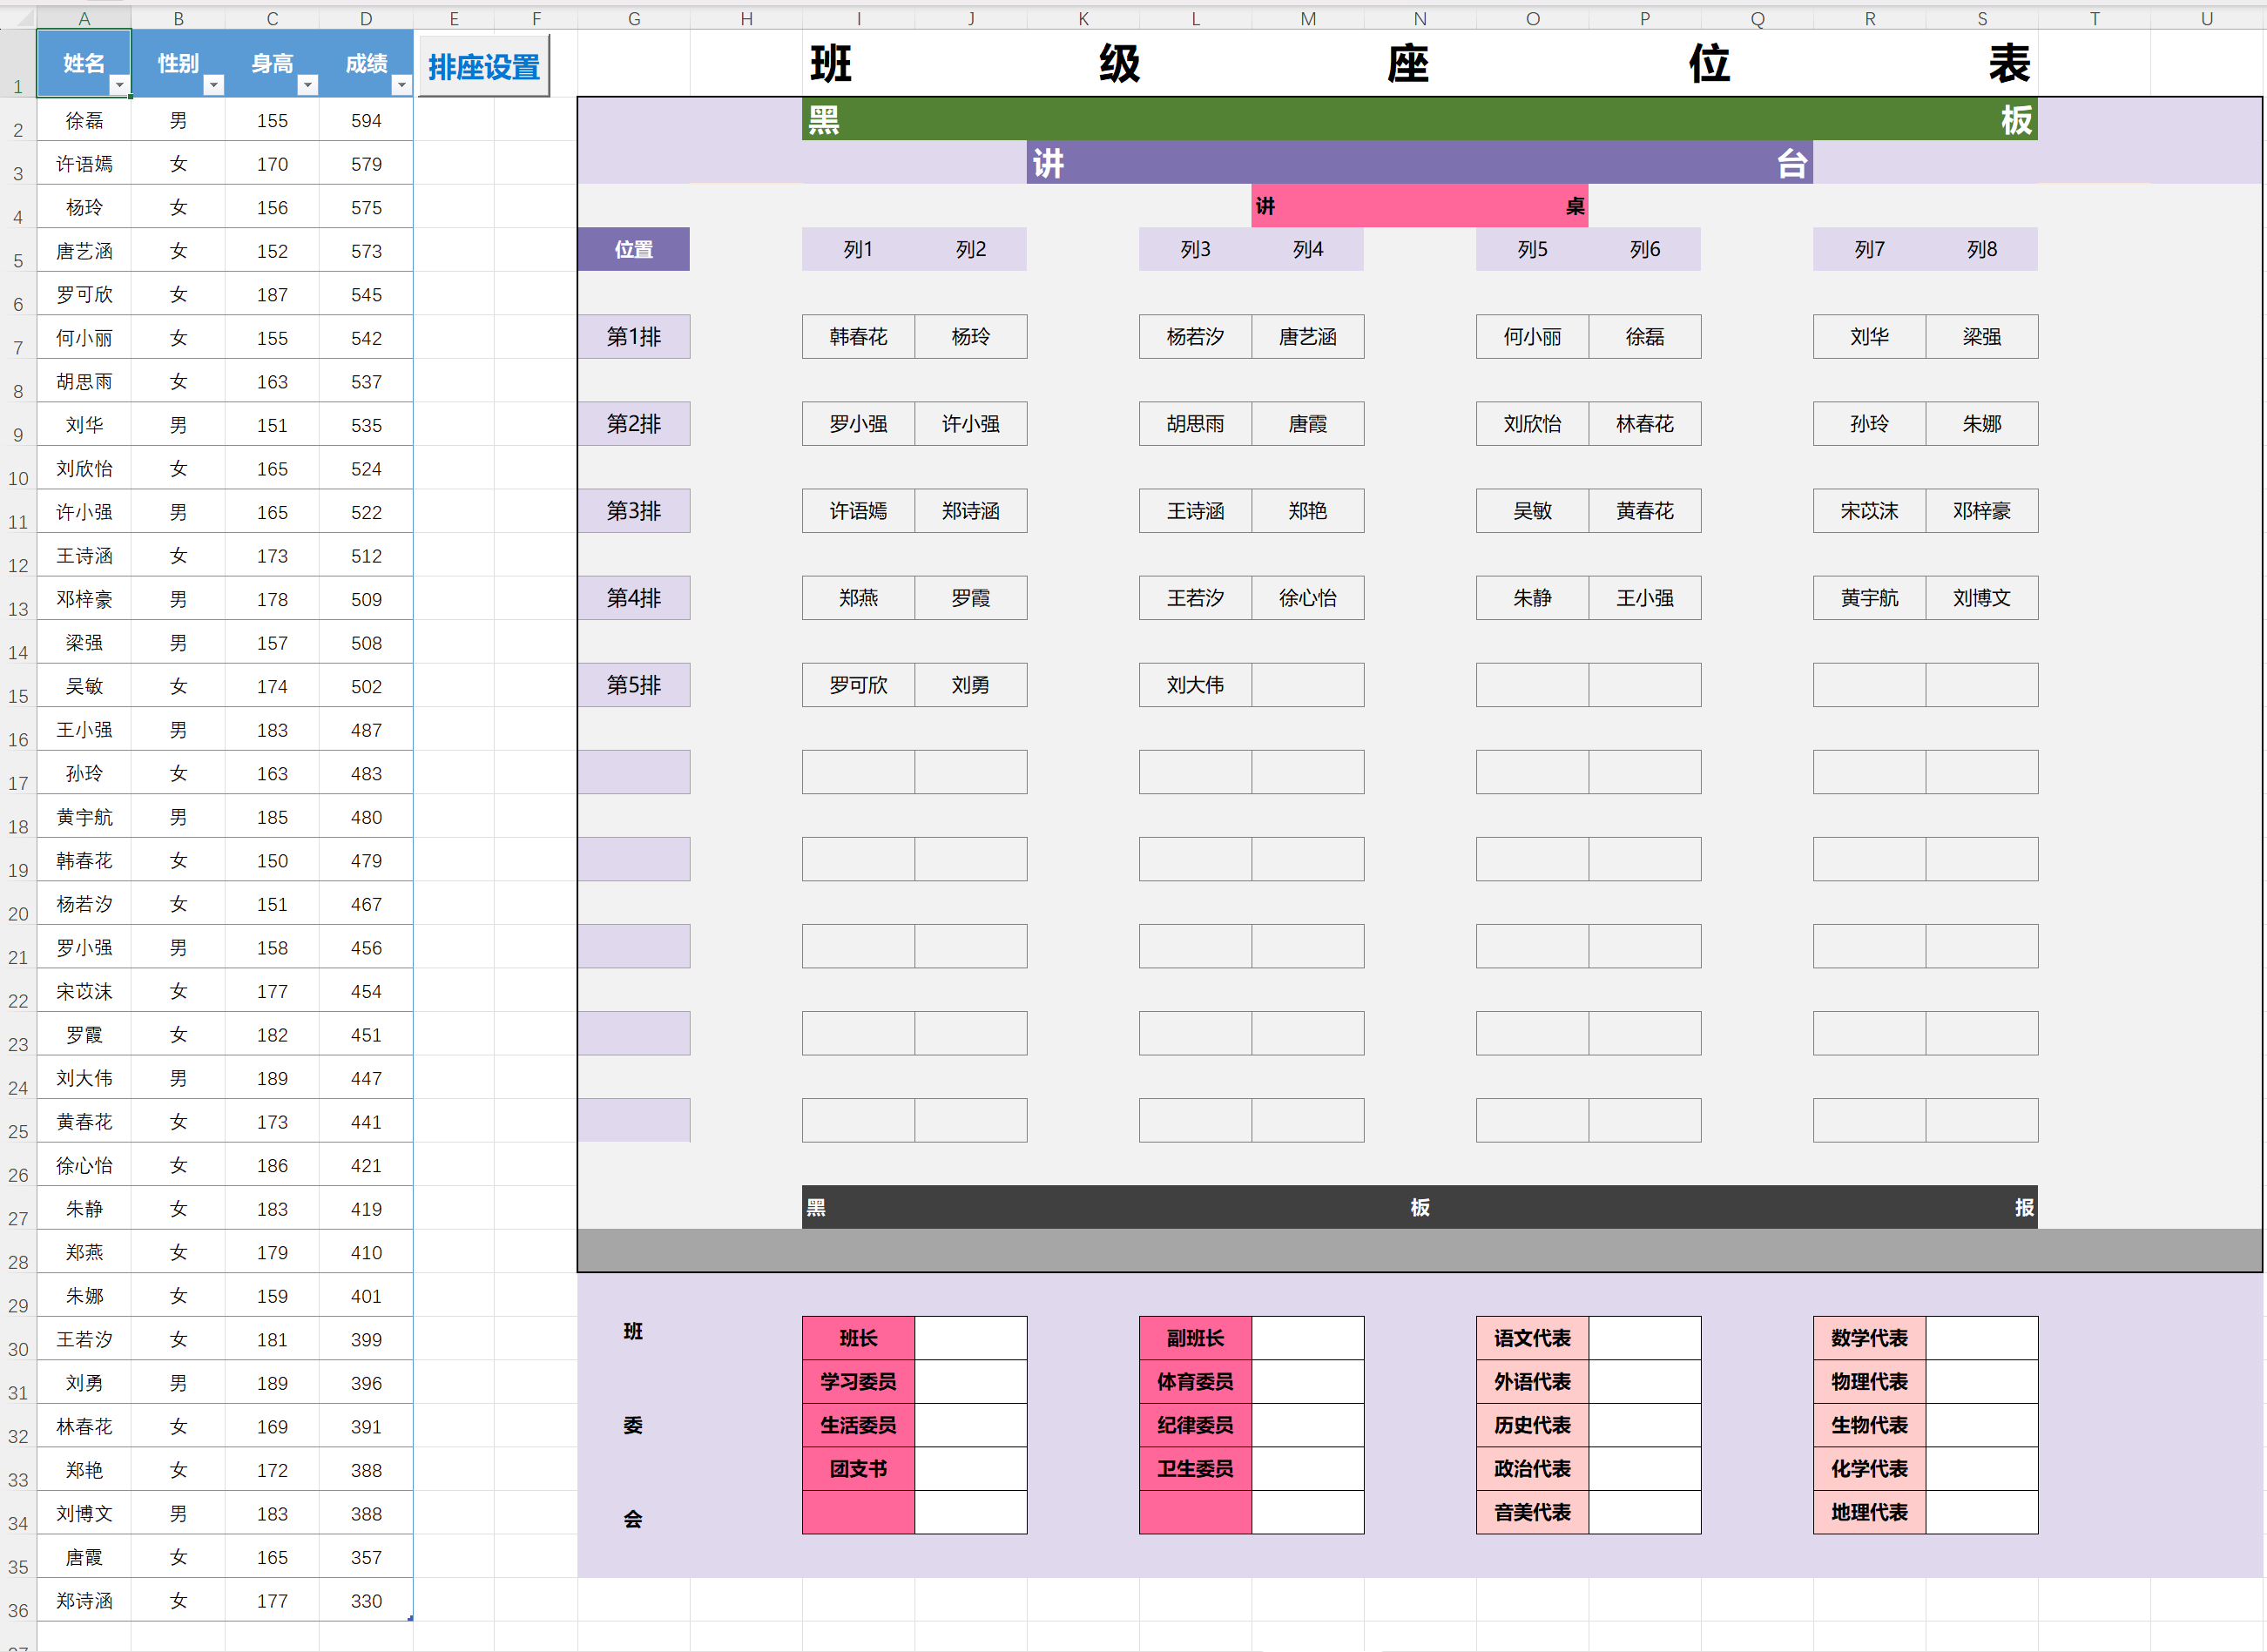Image resolution: width=2267 pixels, height=1652 pixels.
Task: Select column header G
Action: [634, 18]
